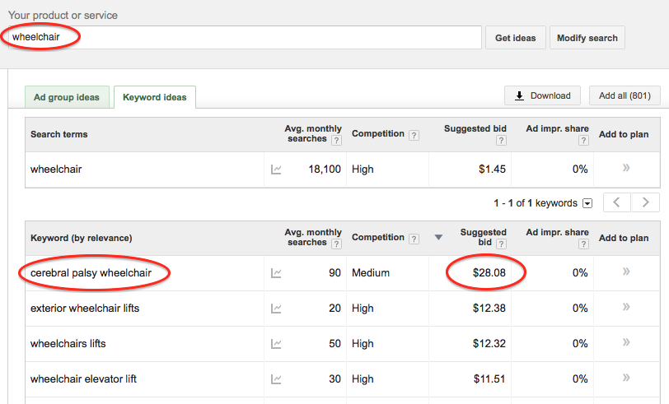Click Add all (801) button
Viewport: 669px width, 404px height.
pyautogui.click(x=625, y=95)
